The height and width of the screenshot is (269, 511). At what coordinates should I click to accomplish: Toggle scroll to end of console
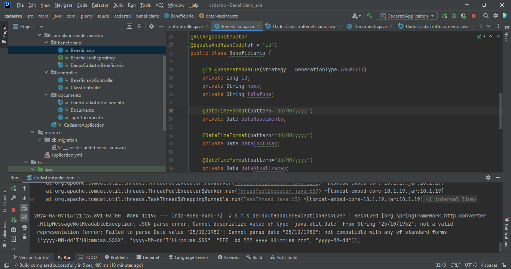coord(24,217)
